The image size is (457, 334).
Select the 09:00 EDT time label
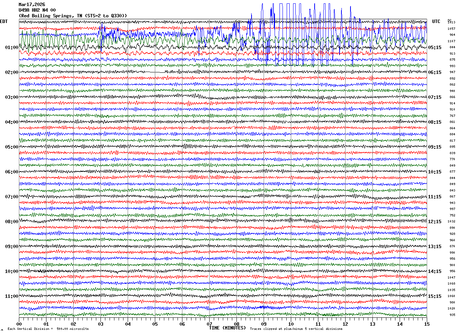12,247
